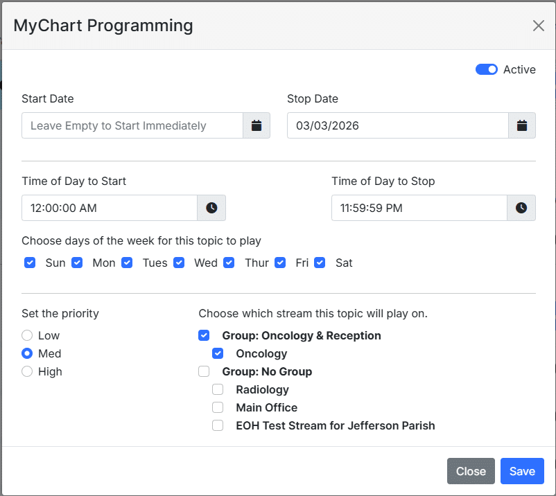Open the Start Date calendar picker
The width and height of the screenshot is (556, 496).
[x=257, y=125]
